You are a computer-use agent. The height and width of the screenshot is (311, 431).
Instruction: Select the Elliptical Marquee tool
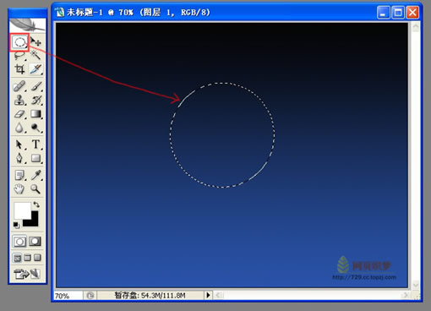[19, 42]
